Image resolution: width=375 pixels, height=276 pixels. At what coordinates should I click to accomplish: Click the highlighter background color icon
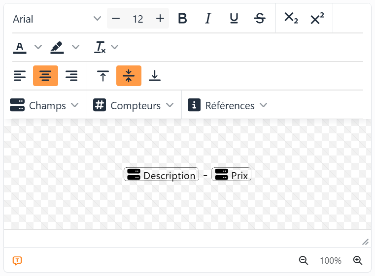(x=57, y=47)
